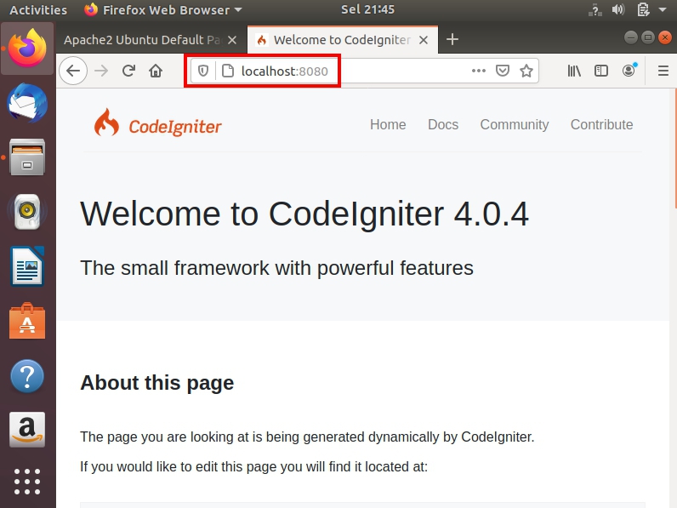Launch Thunderbird Mail from the dock
This screenshot has height=508, width=677.
pyautogui.click(x=27, y=103)
